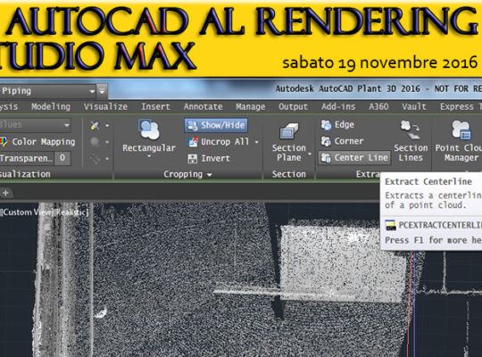Toggle the Show/Hide cropping button
482x357 pixels.
pyautogui.click(x=216, y=125)
